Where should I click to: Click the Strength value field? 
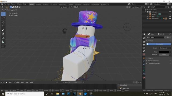pyautogui.click(x=164, y=55)
